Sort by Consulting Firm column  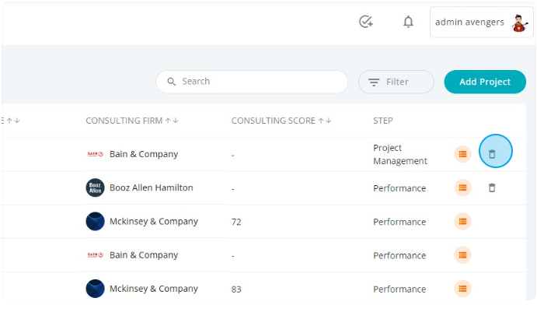pos(132,121)
